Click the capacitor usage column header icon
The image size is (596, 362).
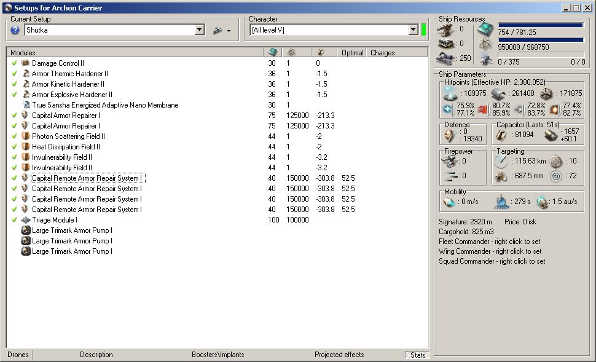321,52
